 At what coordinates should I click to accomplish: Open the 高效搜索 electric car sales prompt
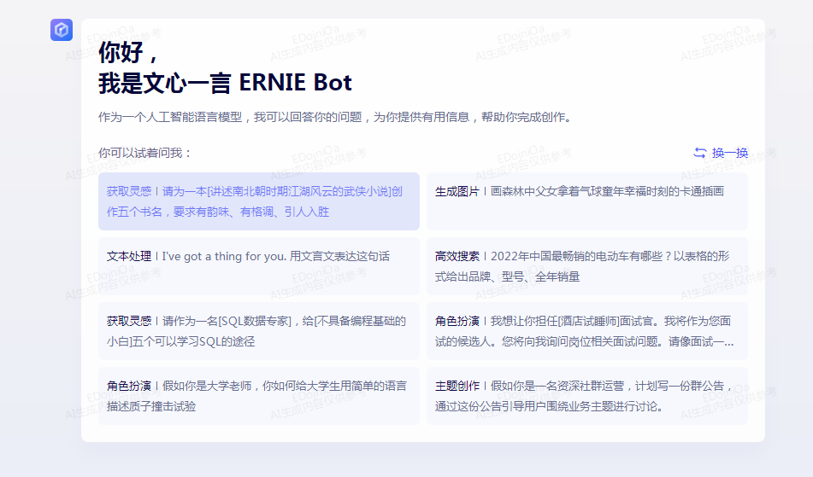coord(586,266)
